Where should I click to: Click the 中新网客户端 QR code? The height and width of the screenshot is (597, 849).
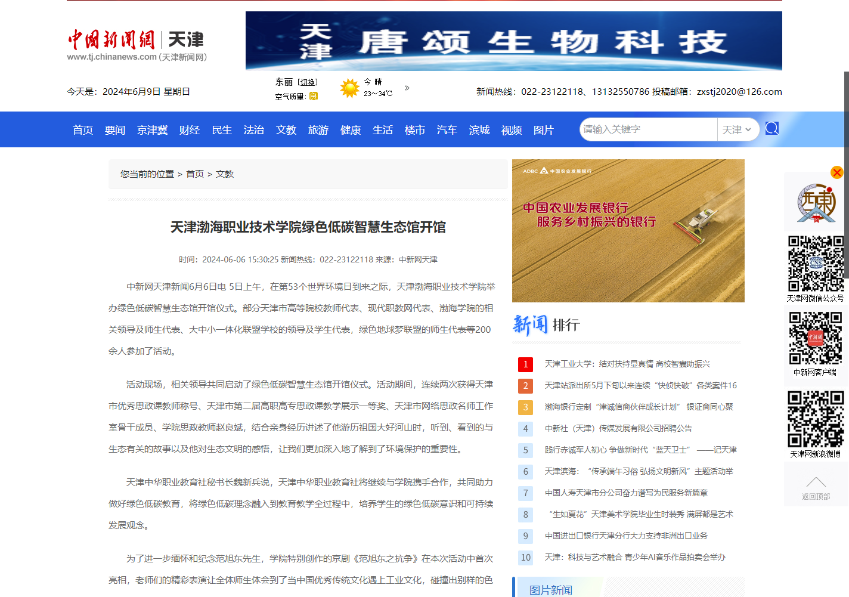point(816,338)
